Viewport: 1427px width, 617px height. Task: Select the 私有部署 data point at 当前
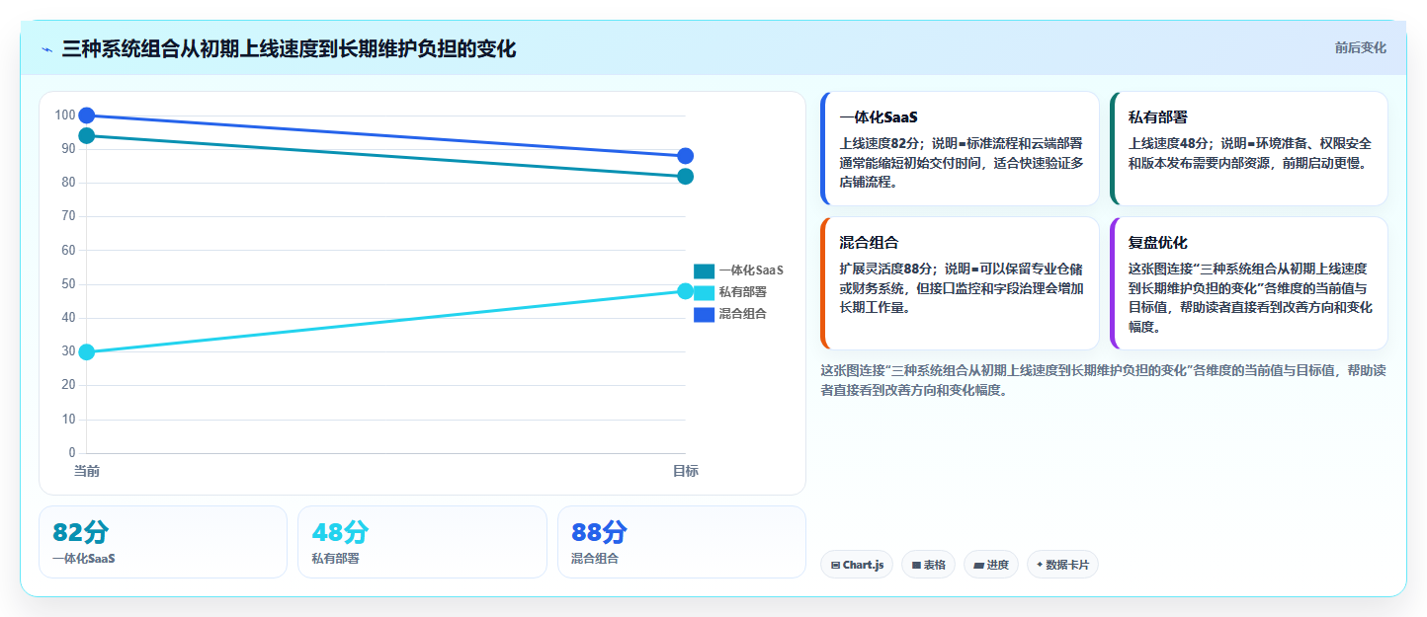pyautogui.click(x=87, y=352)
